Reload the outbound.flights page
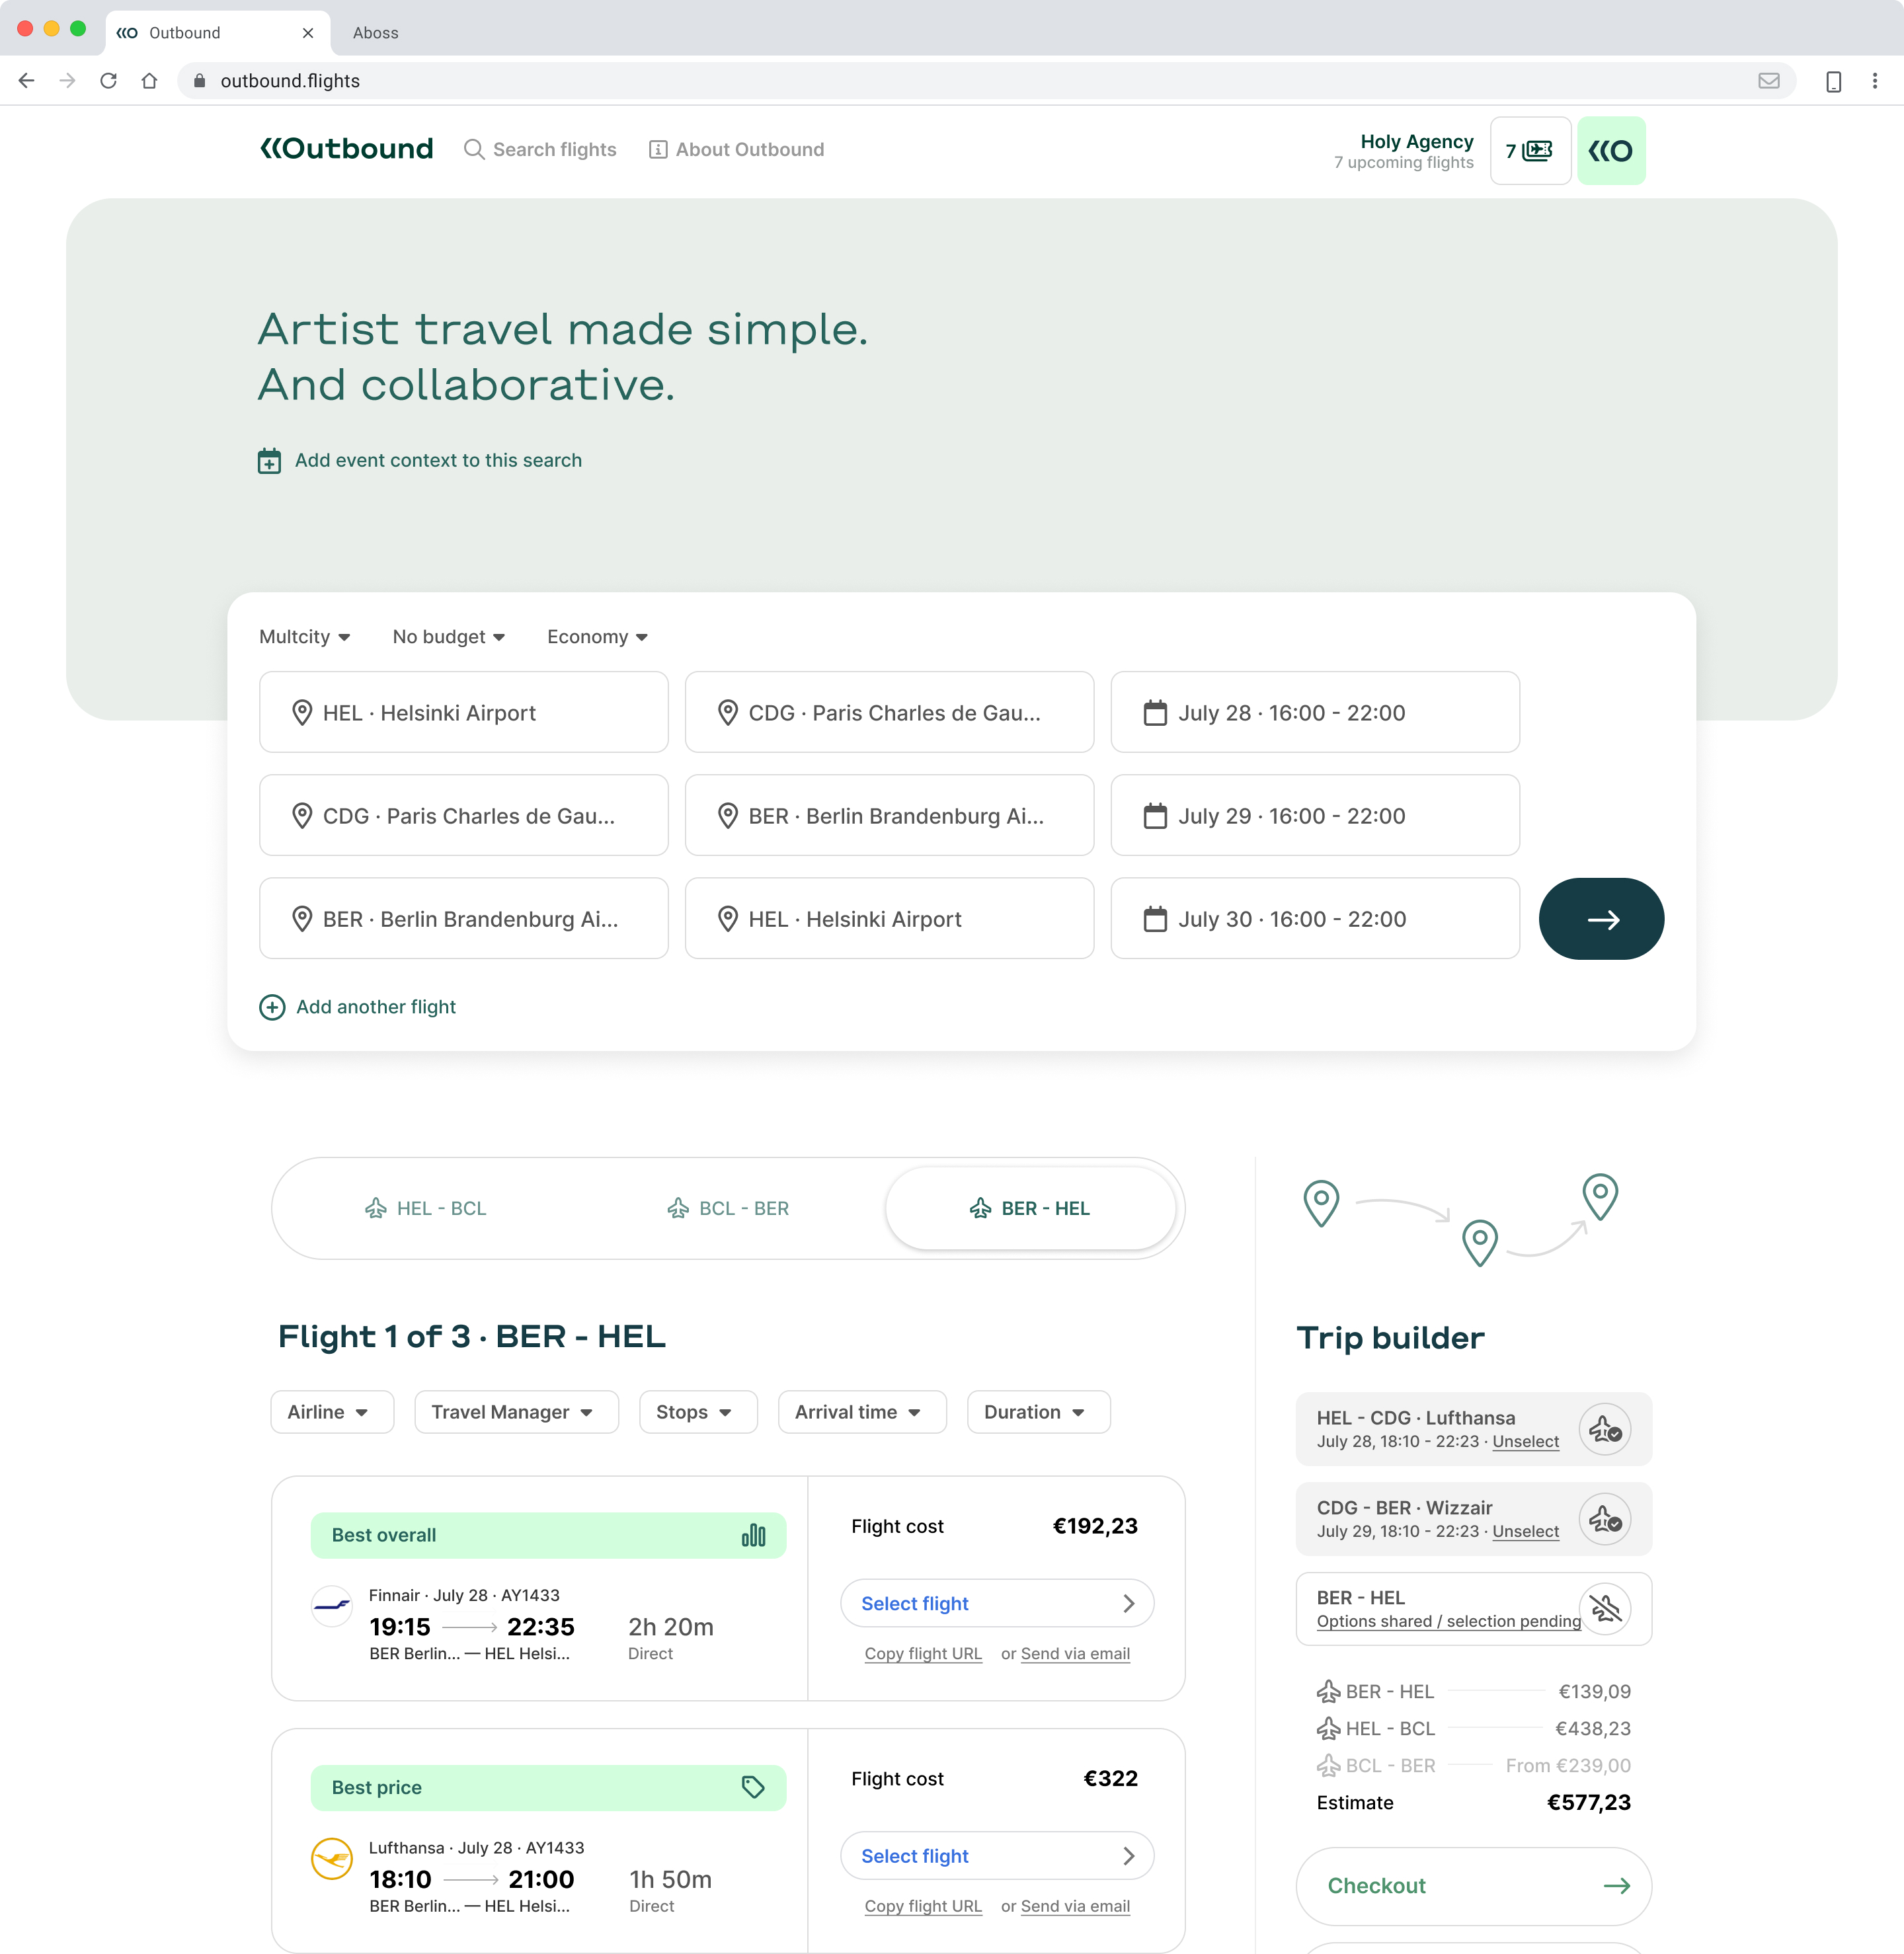Viewport: 1904px width, 1954px height. pos(108,81)
